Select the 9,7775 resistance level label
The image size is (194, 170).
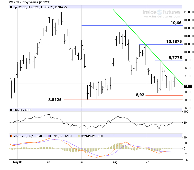pos(175,58)
